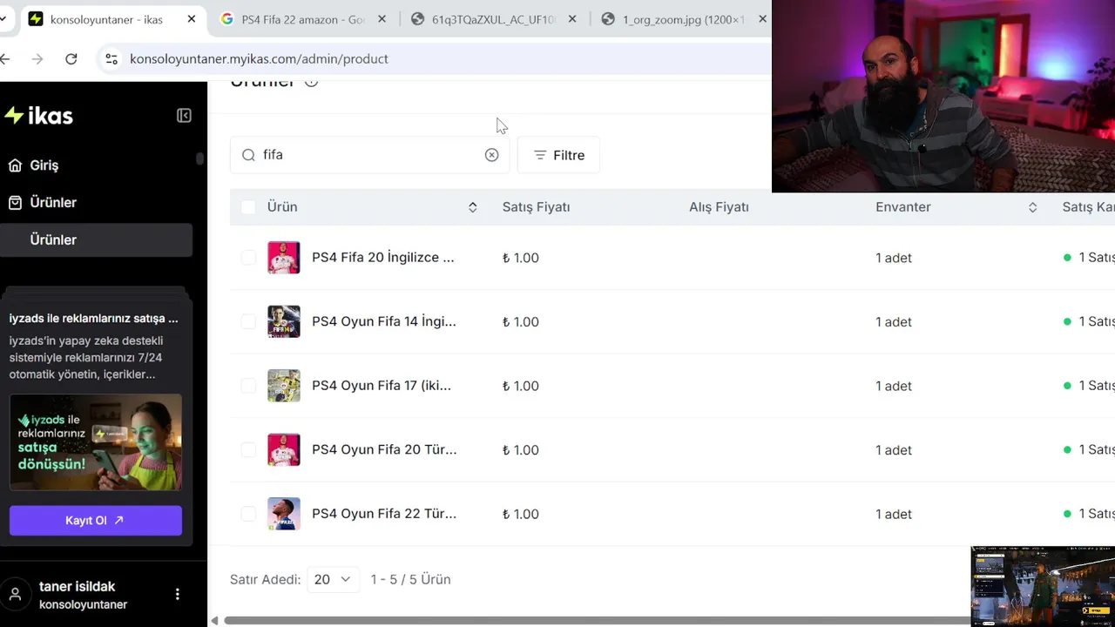Switch to the 1_org_zoom.jpg tab
This screenshot has height=627, width=1115.
pyautogui.click(x=683, y=19)
